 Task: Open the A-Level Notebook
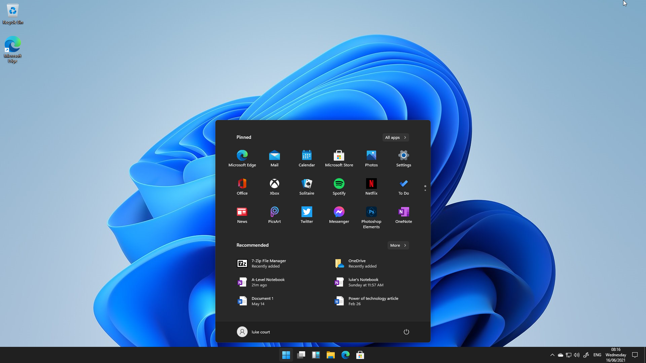(268, 282)
